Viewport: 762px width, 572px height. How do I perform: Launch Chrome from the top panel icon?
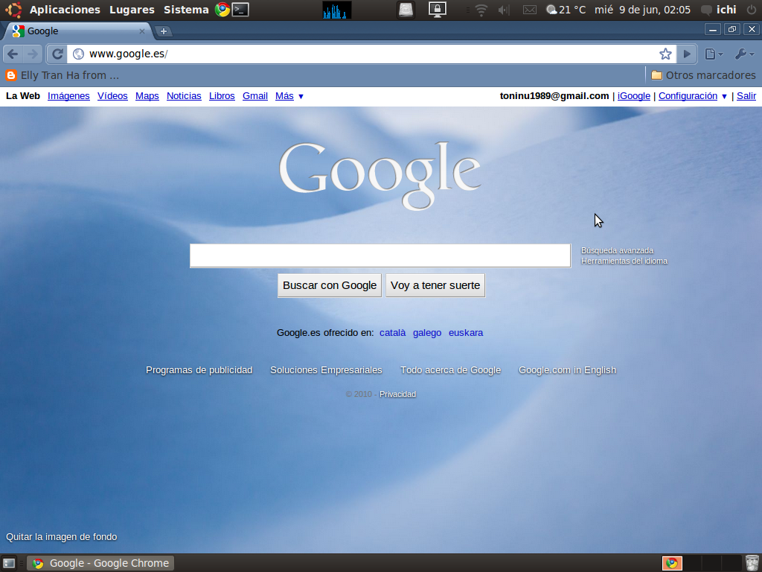pos(222,10)
